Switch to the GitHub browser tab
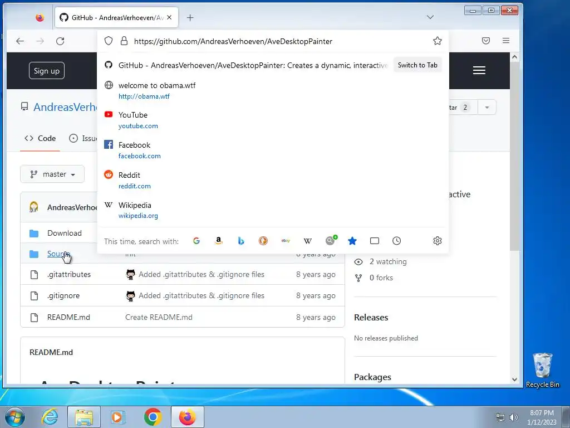 116,17
